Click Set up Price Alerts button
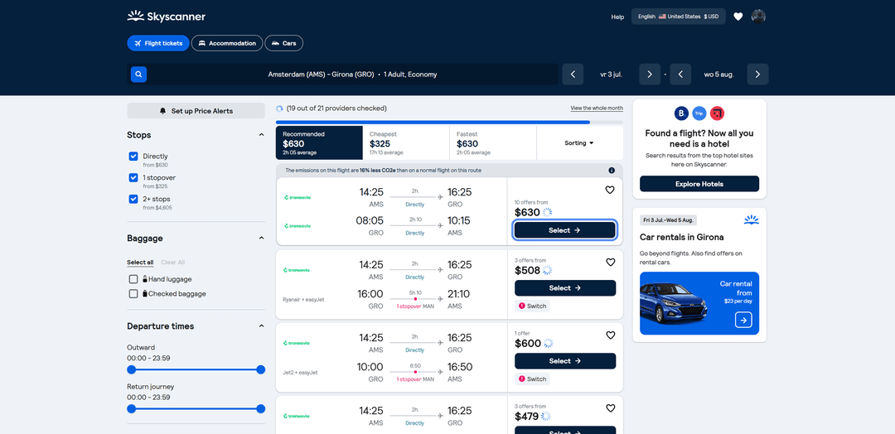Image resolution: width=895 pixels, height=434 pixels. click(196, 111)
